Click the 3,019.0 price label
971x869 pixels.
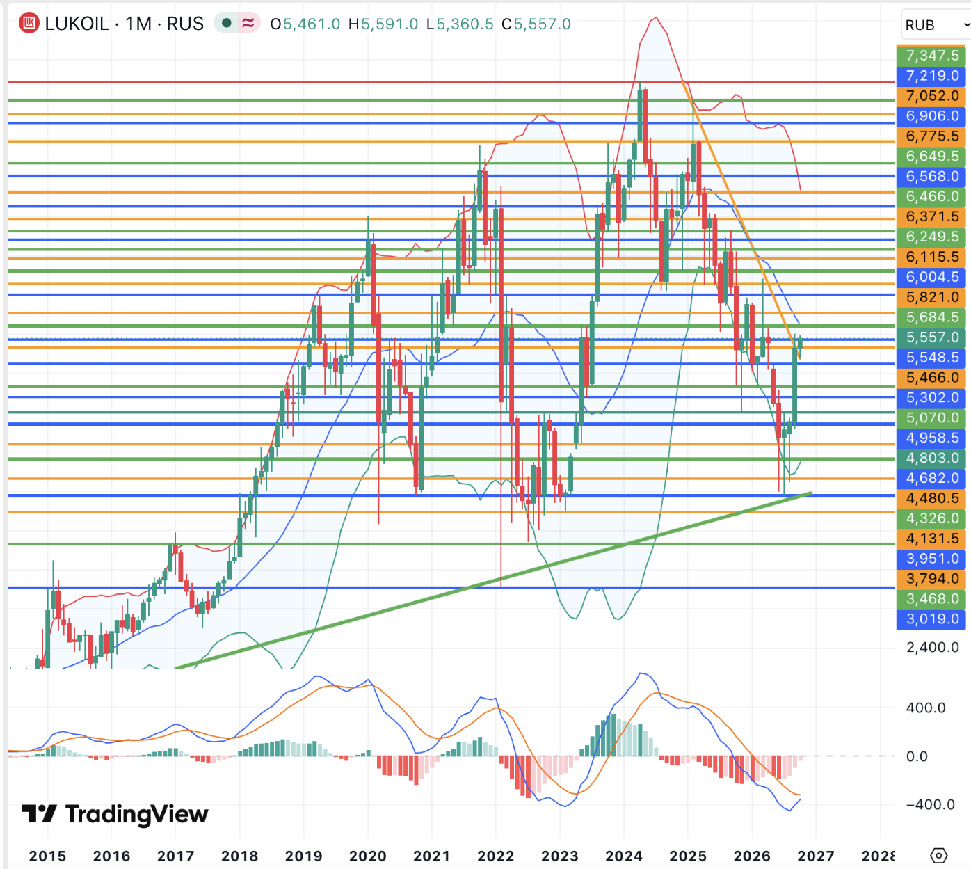[932, 619]
